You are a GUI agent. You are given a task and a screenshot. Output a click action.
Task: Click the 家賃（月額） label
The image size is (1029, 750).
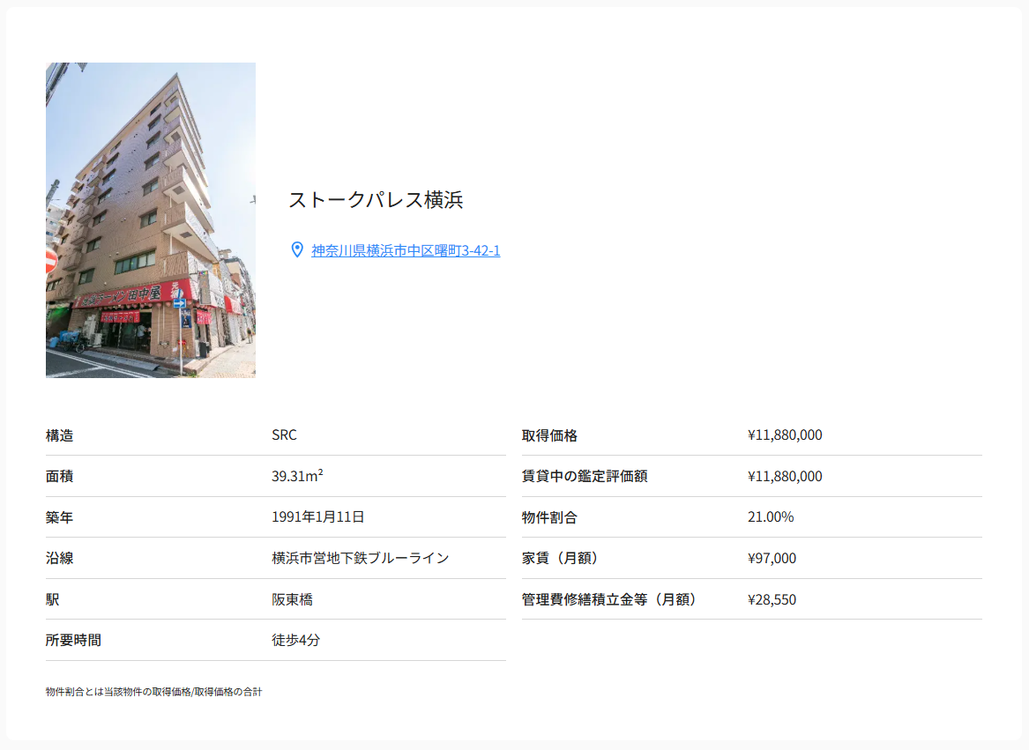point(561,559)
